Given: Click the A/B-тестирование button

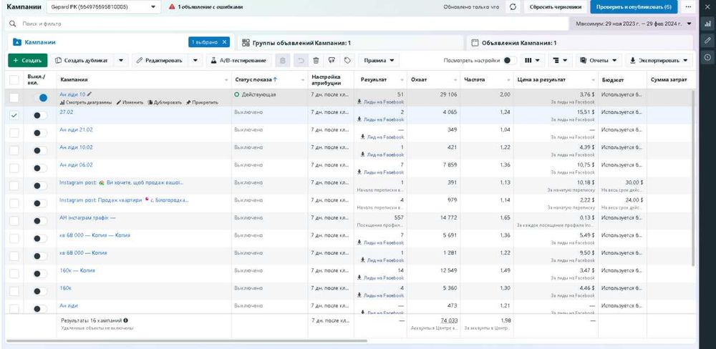Looking at the screenshot, I should pos(239,60).
